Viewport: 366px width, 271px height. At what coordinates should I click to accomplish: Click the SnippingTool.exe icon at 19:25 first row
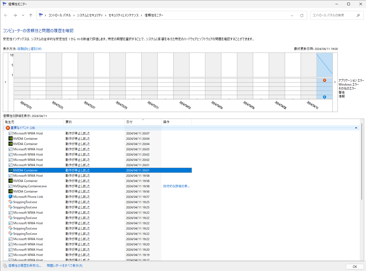11,202
